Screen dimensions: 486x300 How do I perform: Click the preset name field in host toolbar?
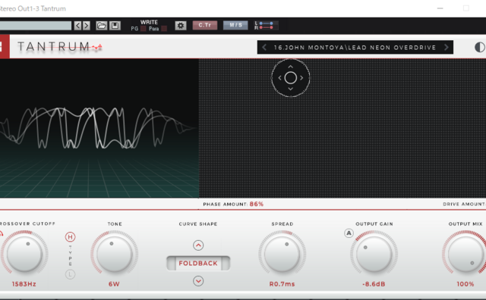36,25
